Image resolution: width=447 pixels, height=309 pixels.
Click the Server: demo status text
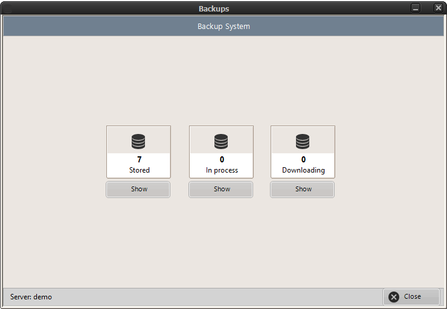pyautogui.click(x=31, y=297)
